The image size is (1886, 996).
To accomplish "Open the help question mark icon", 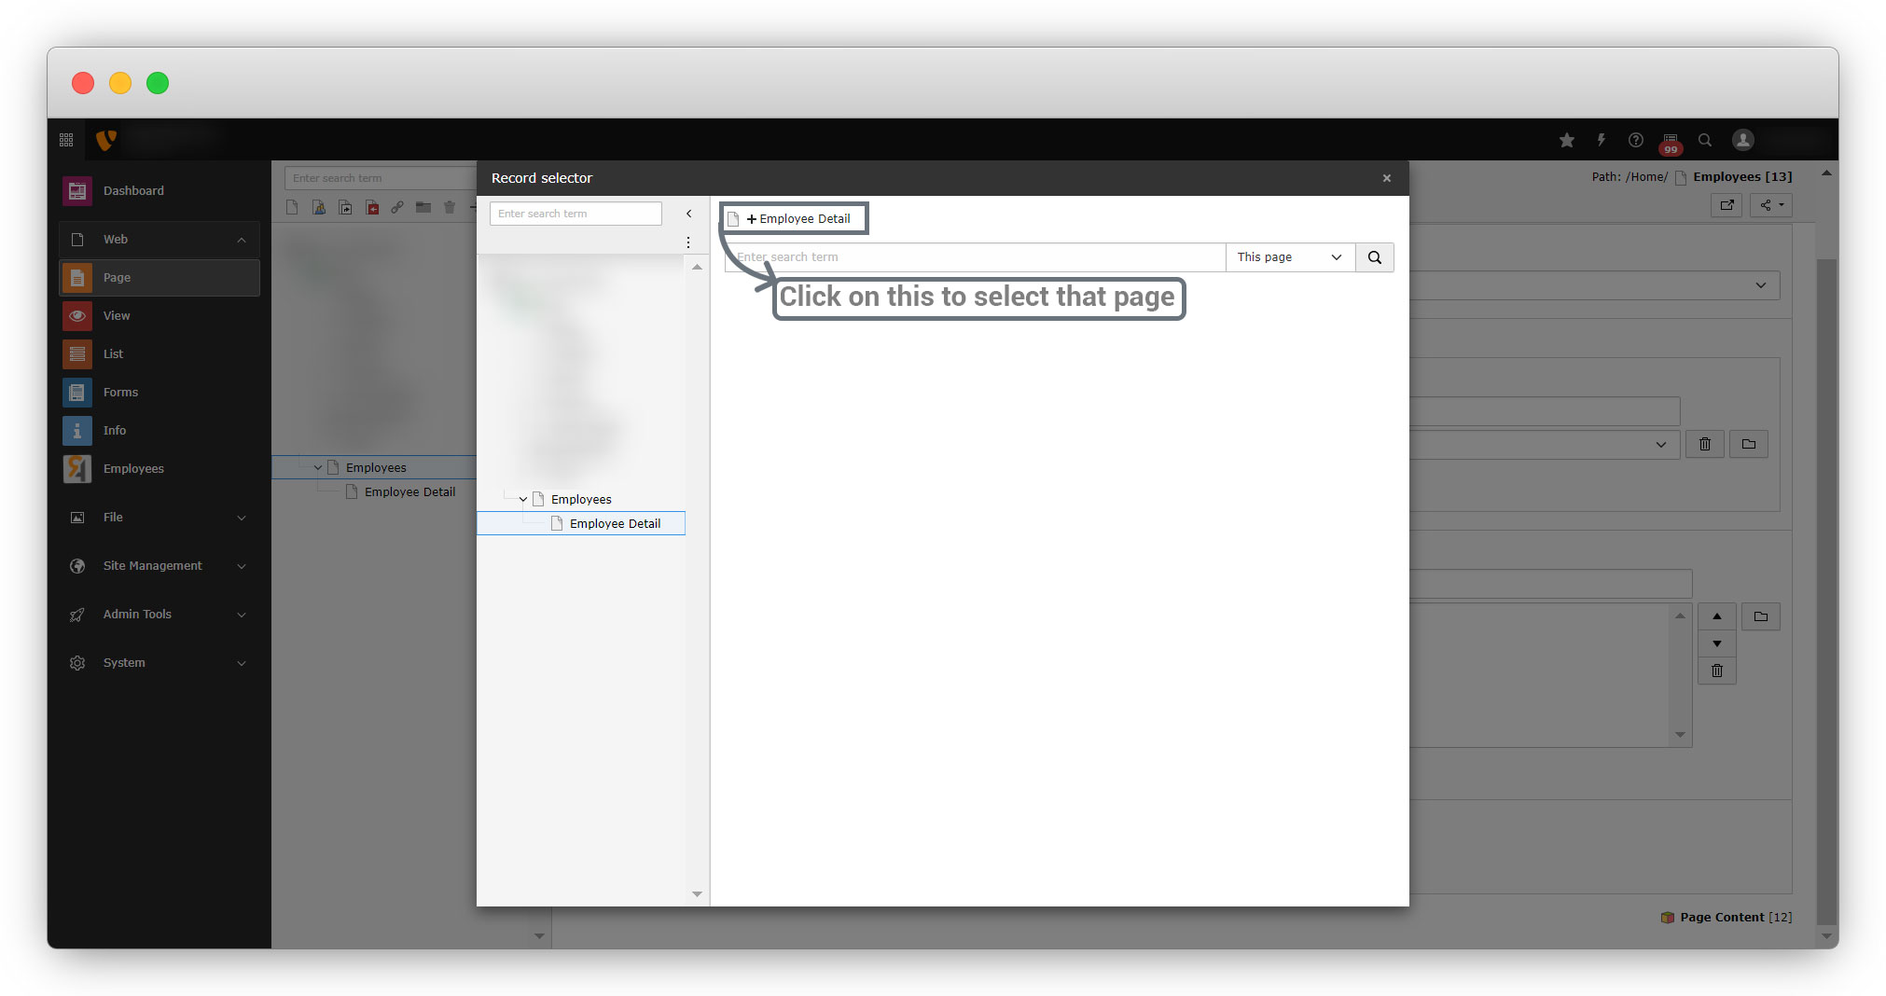I will click(x=1636, y=140).
